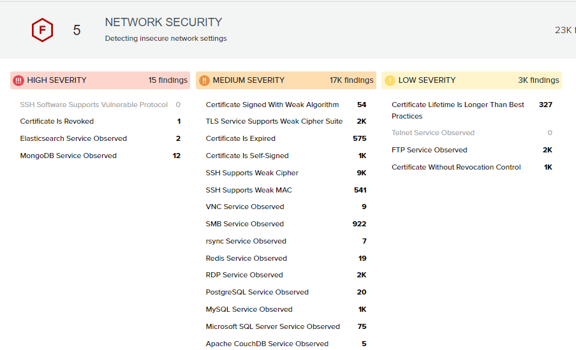Click the Medium Severity orange alert icon

tap(204, 80)
